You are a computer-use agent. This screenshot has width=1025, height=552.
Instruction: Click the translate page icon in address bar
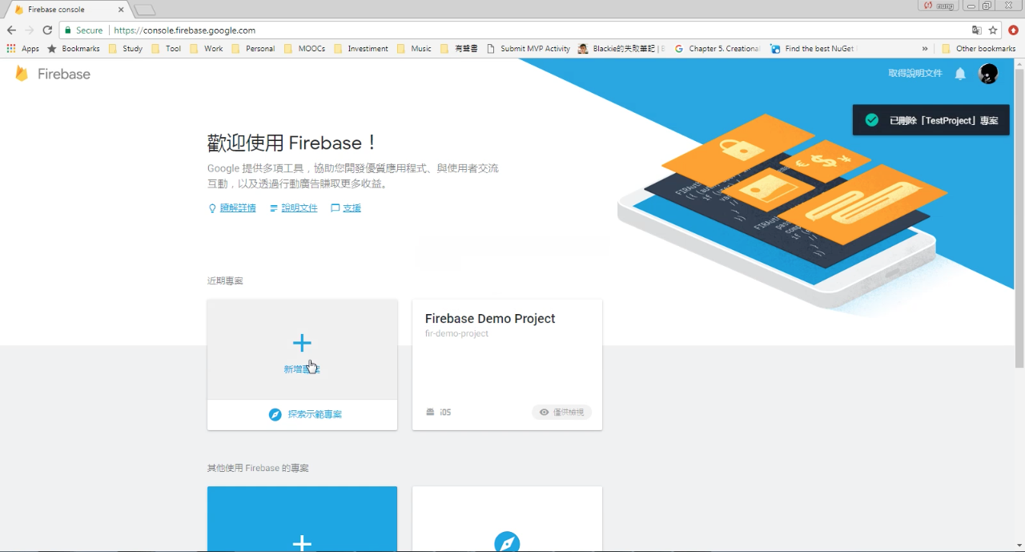coord(976,30)
